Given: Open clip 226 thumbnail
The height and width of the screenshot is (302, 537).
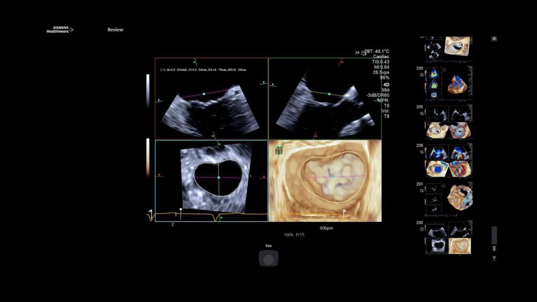Looking at the screenshot, I should [448, 159].
